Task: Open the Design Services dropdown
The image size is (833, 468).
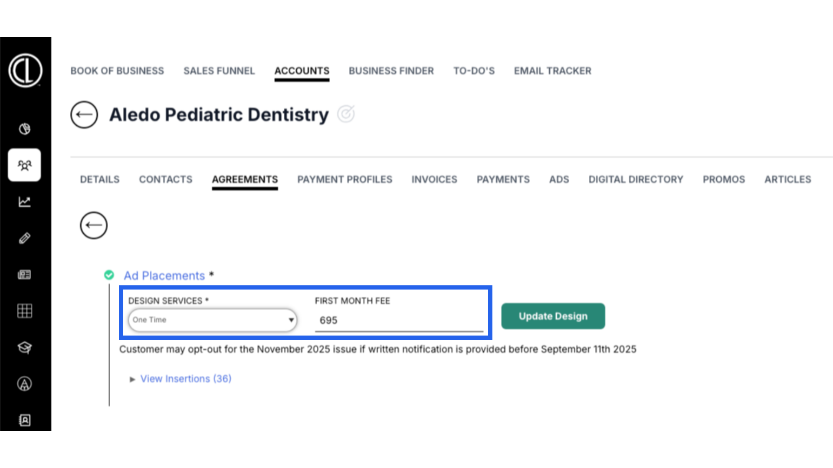Action: click(x=213, y=320)
